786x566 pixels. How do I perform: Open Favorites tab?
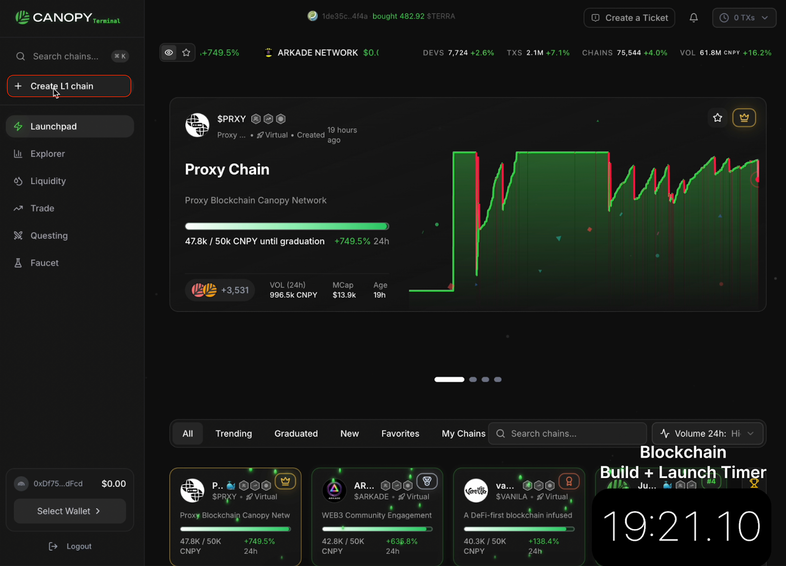coord(400,434)
